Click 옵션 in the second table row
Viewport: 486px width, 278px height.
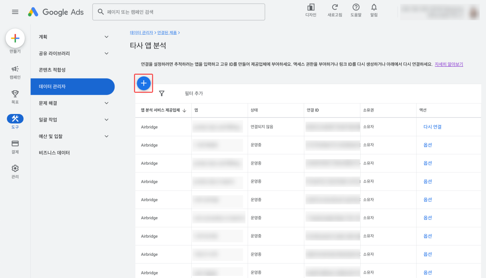[x=428, y=145]
